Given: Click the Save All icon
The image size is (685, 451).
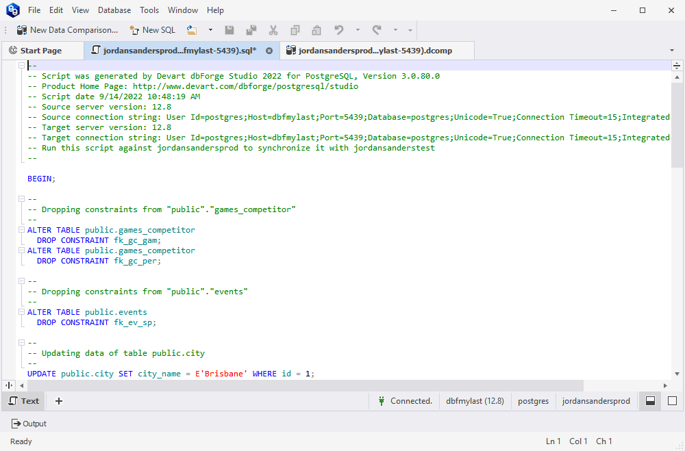Looking at the screenshot, I should tap(251, 30).
